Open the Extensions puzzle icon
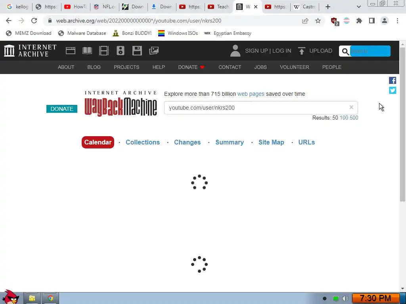The height and width of the screenshot is (304, 406). (x=359, y=21)
